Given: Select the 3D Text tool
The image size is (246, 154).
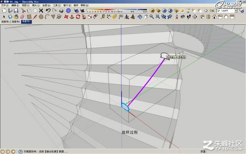Looking at the screenshot, I should [x=133, y=16].
